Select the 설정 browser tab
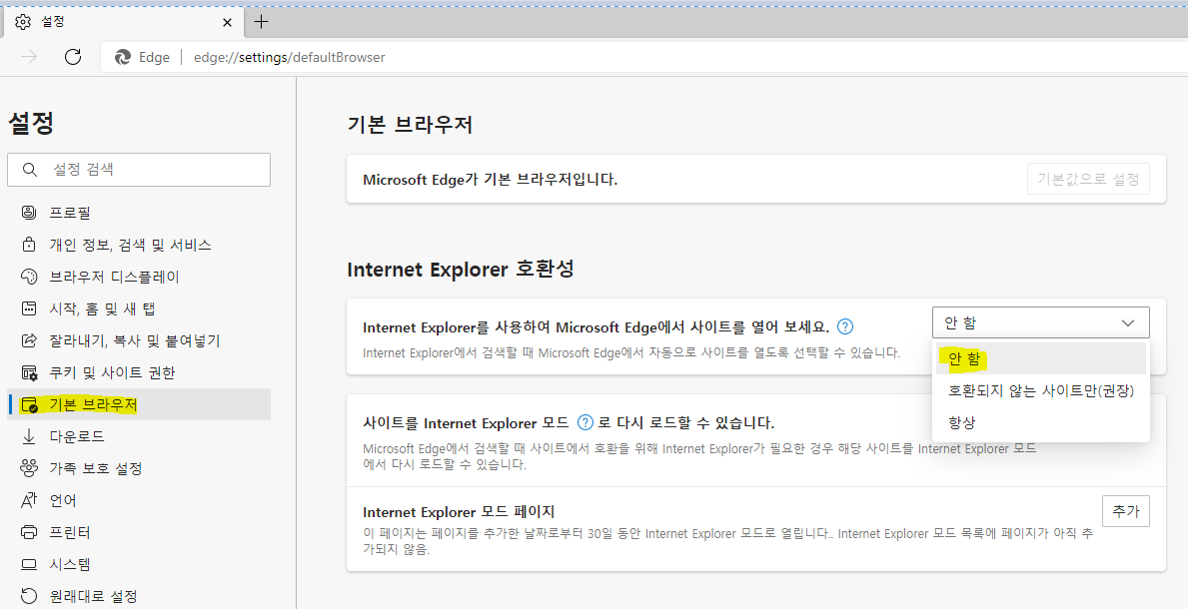The height and width of the screenshot is (609, 1188). [x=124, y=22]
